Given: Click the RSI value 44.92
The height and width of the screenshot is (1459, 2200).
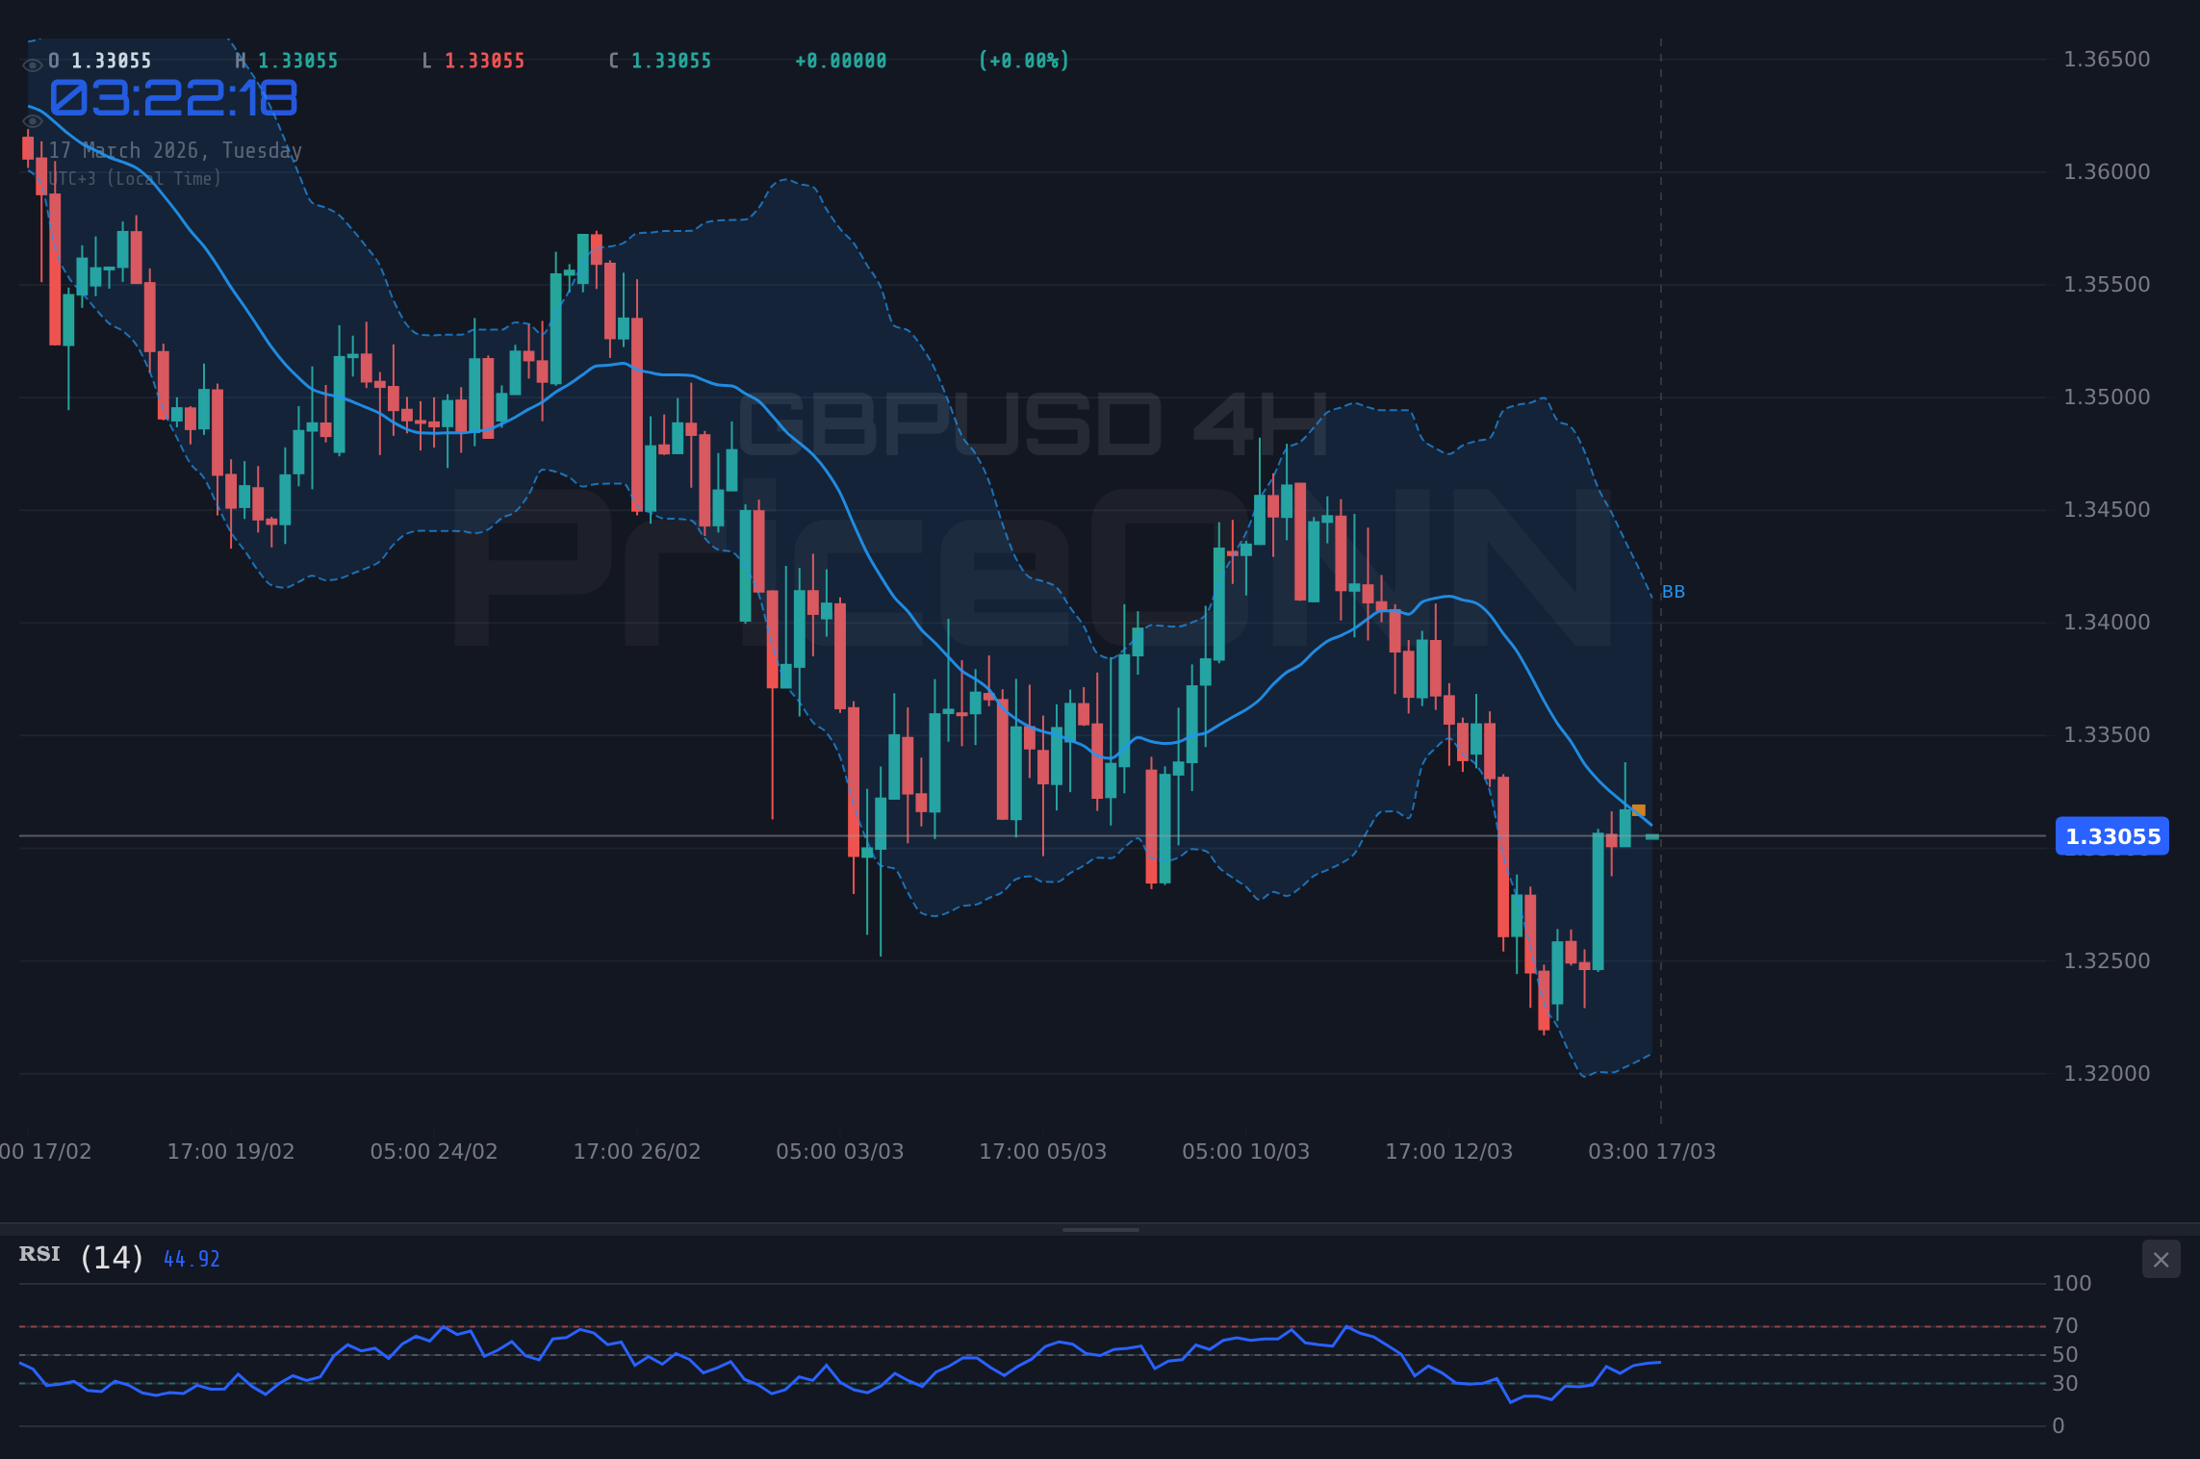Looking at the screenshot, I should [x=191, y=1258].
